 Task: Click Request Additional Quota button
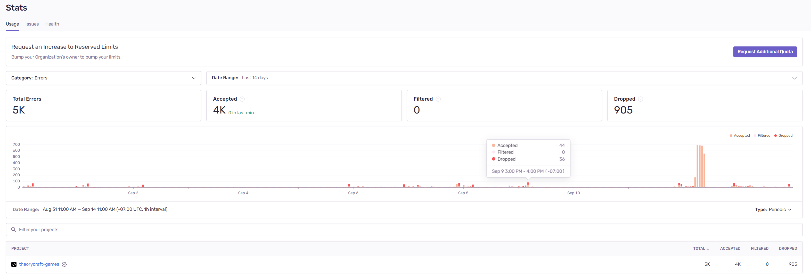coord(765,52)
